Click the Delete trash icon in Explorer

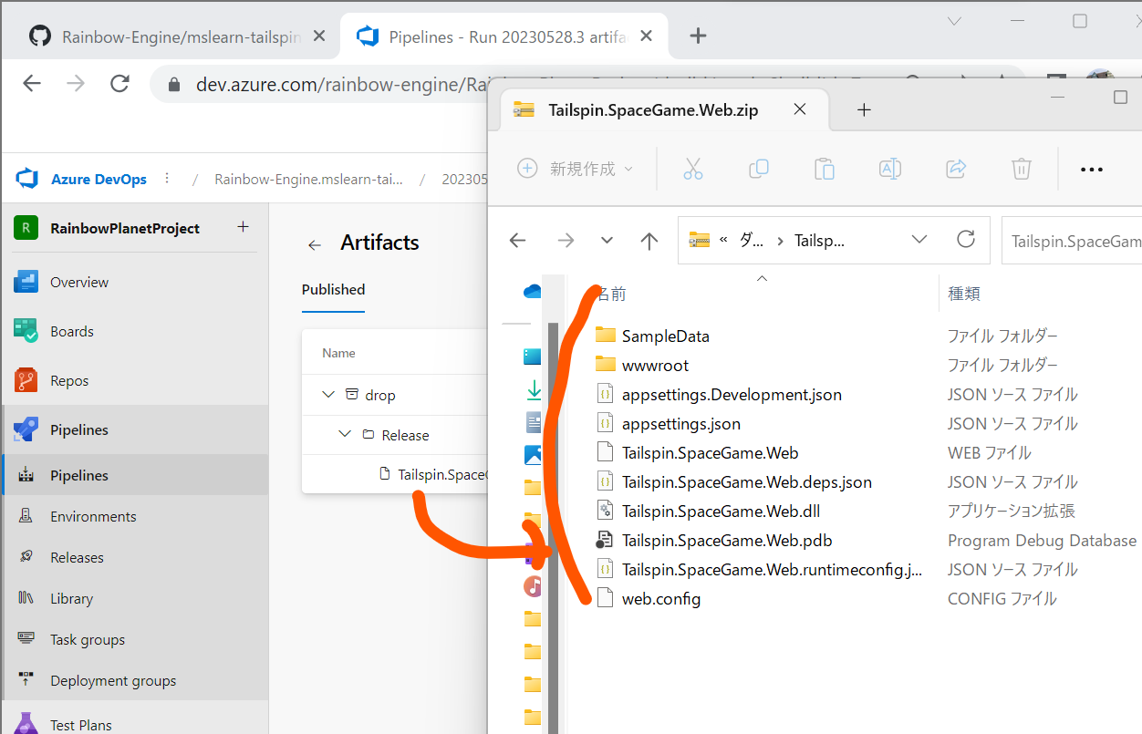(1022, 169)
